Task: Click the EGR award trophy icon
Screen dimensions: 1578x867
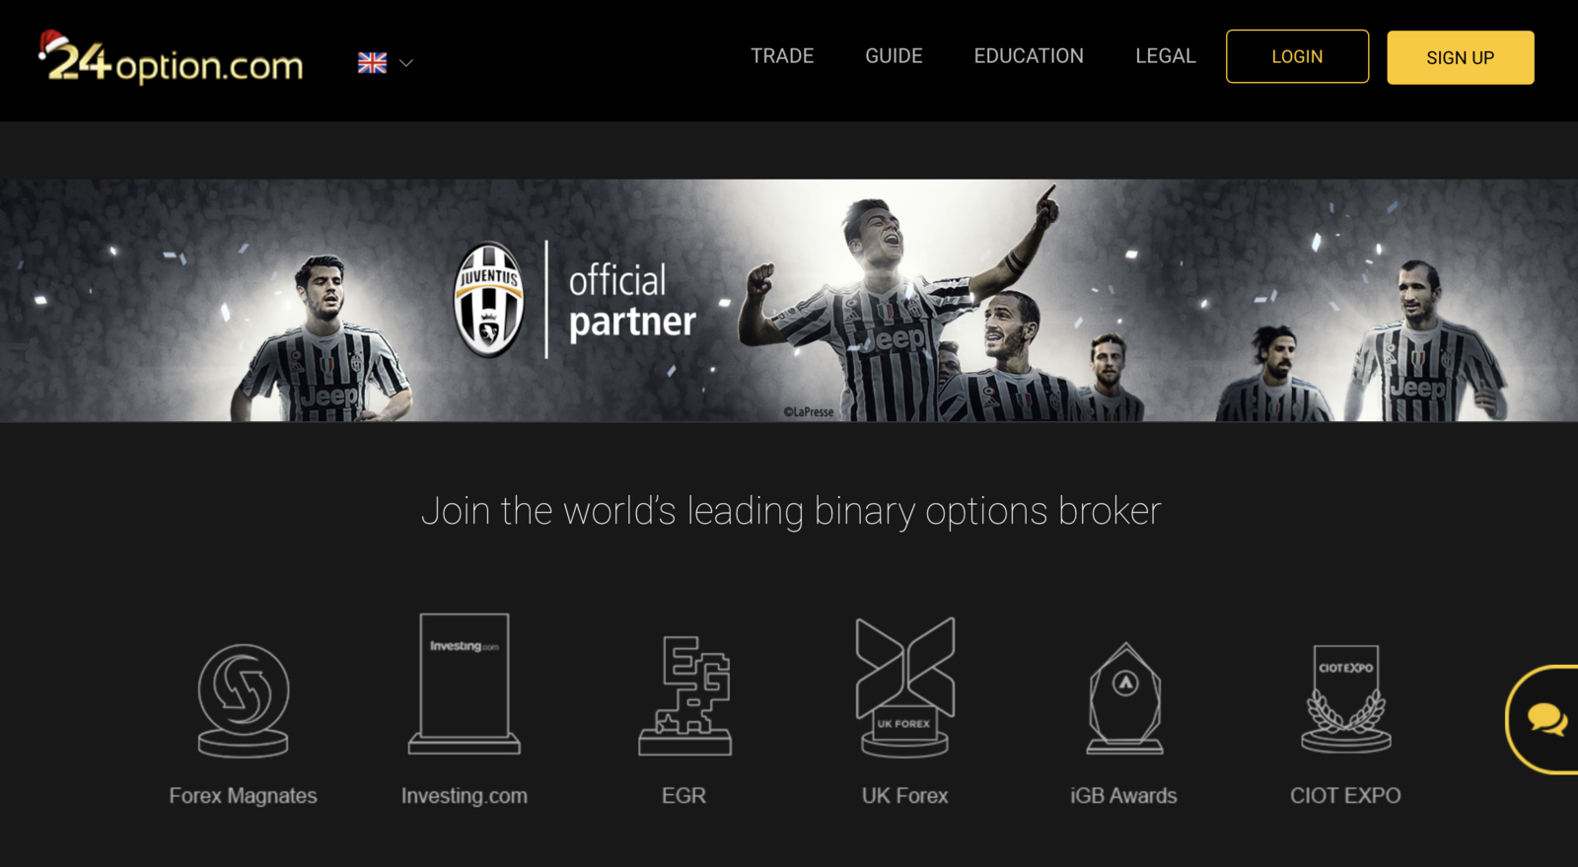Action: tap(684, 695)
